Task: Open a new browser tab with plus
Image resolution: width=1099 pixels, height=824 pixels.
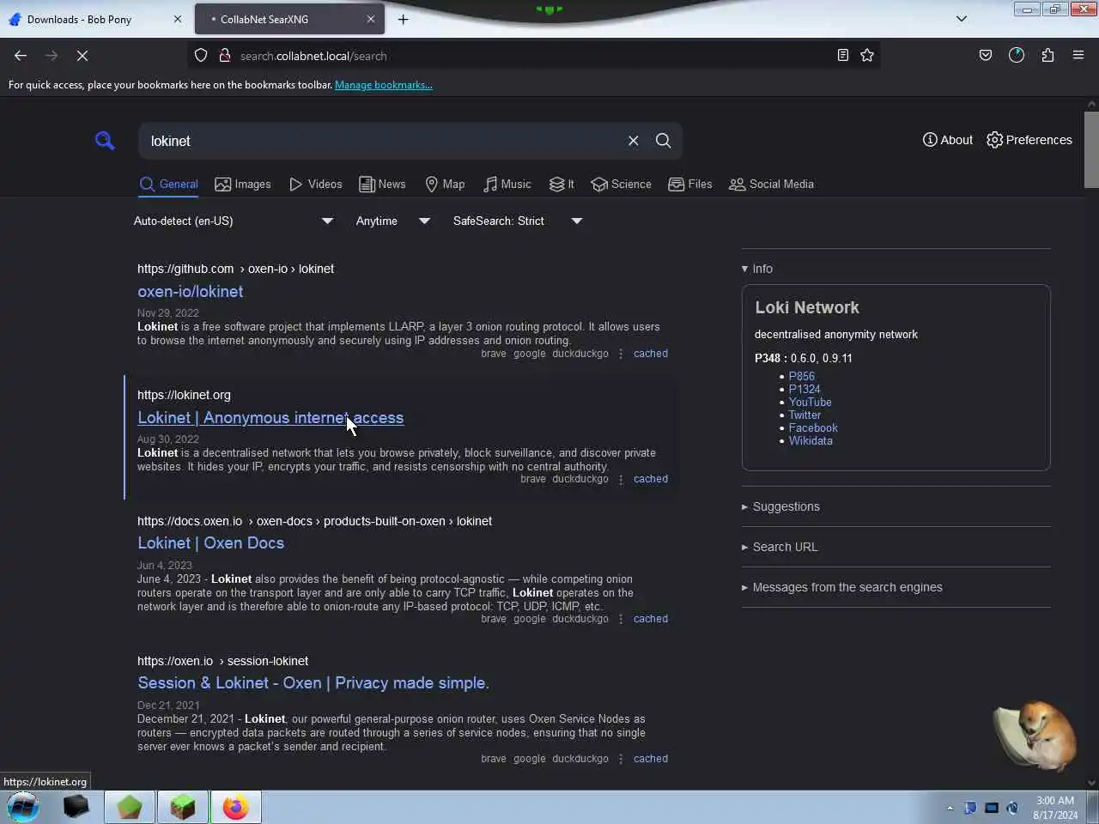Action: [x=403, y=19]
